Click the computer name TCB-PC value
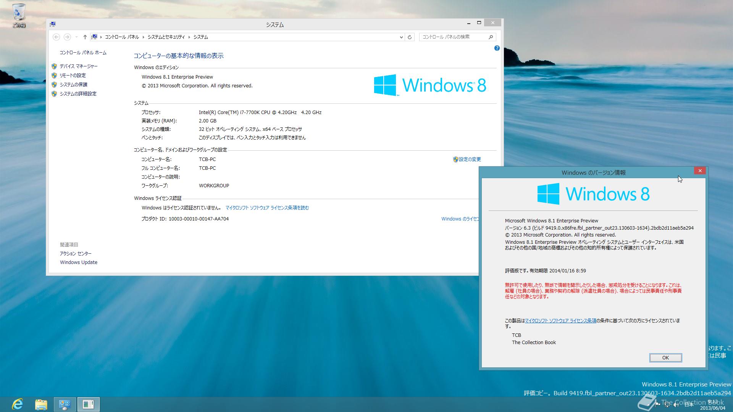Viewport: 733px width, 412px height. tap(207, 159)
